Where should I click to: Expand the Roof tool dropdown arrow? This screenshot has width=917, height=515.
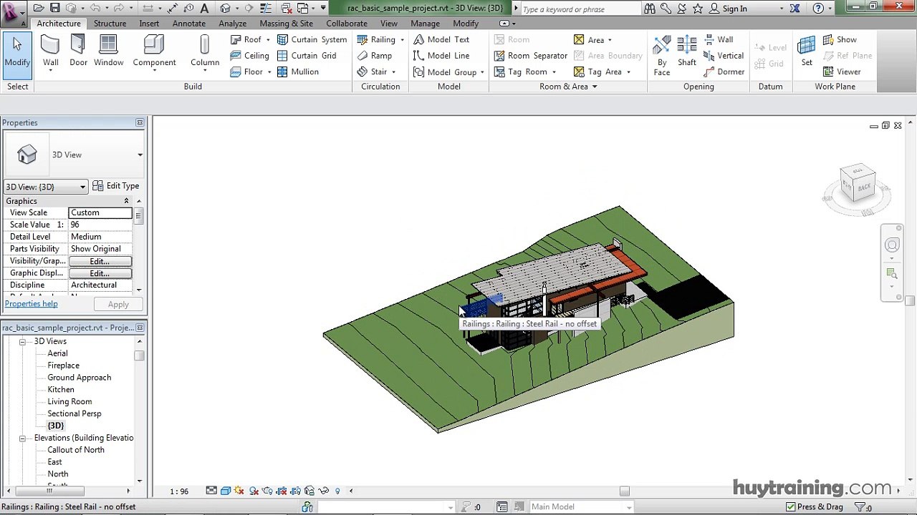(x=268, y=40)
